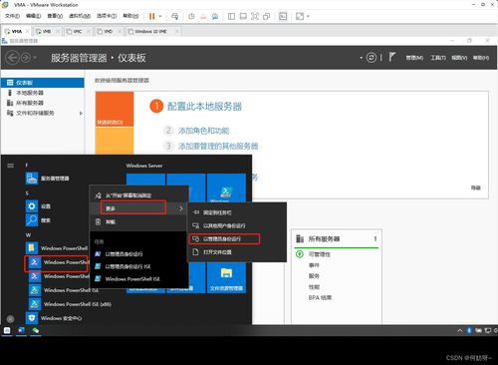Open the 工具 menu in Server Manager

pyautogui.click(x=438, y=58)
